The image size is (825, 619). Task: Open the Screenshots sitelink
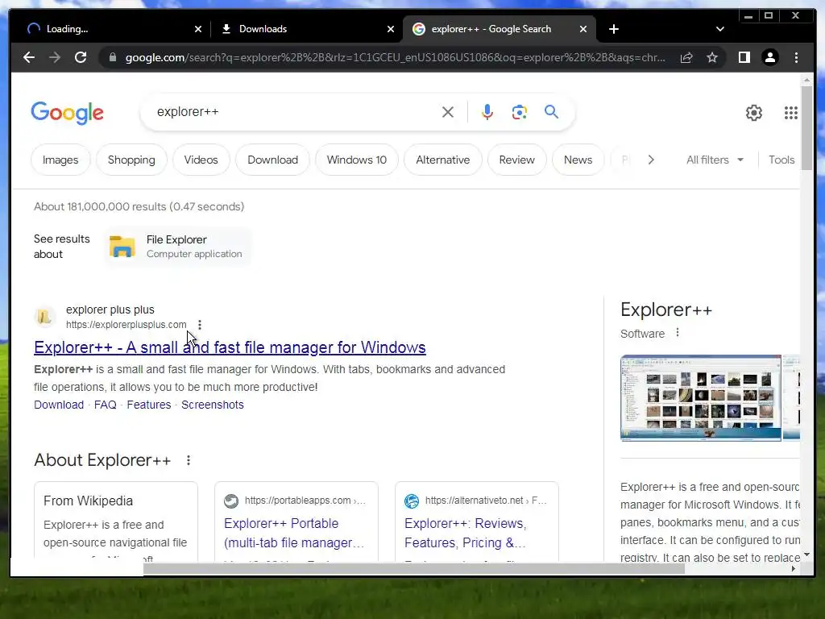pyautogui.click(x=213, y=405)
